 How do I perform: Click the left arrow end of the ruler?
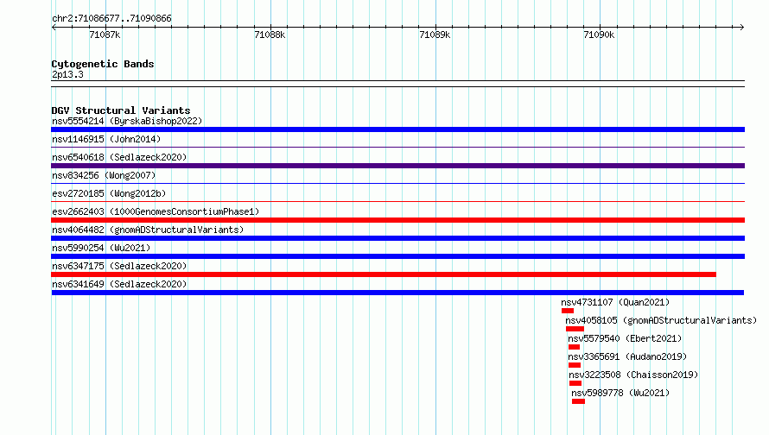point(54,27)
